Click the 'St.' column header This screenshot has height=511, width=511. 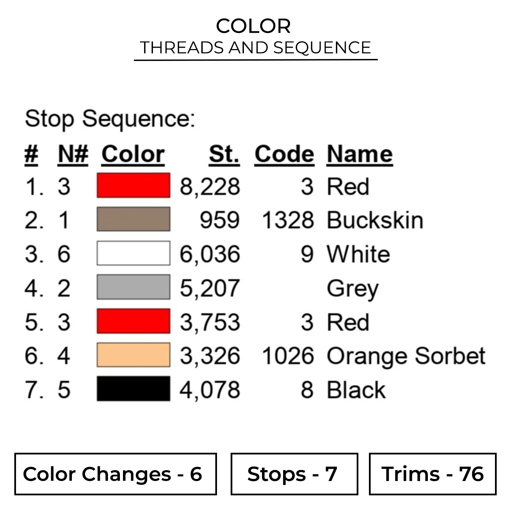(224, 154)
